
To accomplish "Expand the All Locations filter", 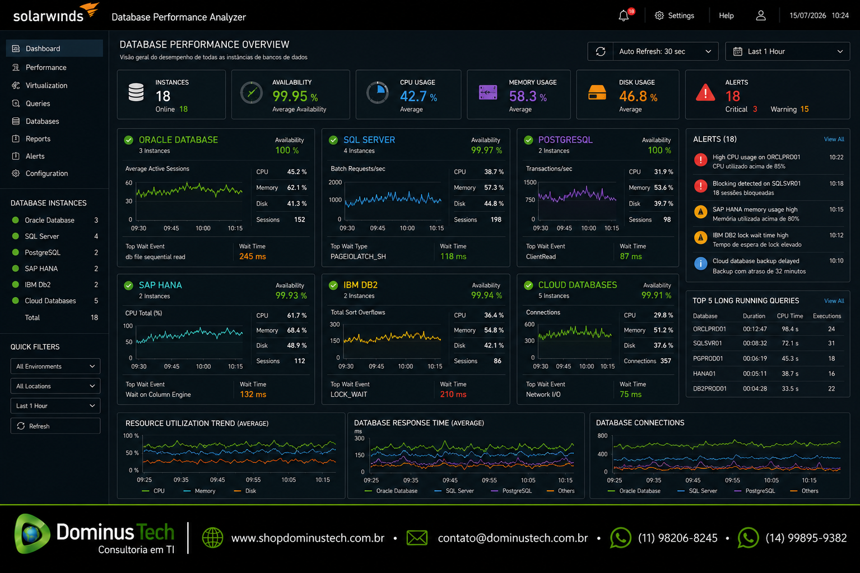I will click(55, 386).
